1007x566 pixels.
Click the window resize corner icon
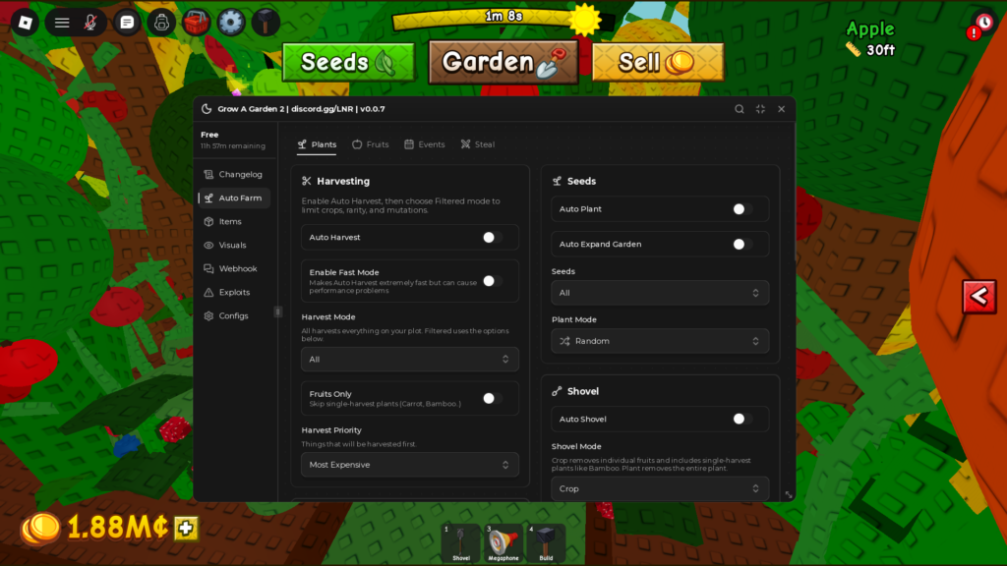(x=788, y=495)
